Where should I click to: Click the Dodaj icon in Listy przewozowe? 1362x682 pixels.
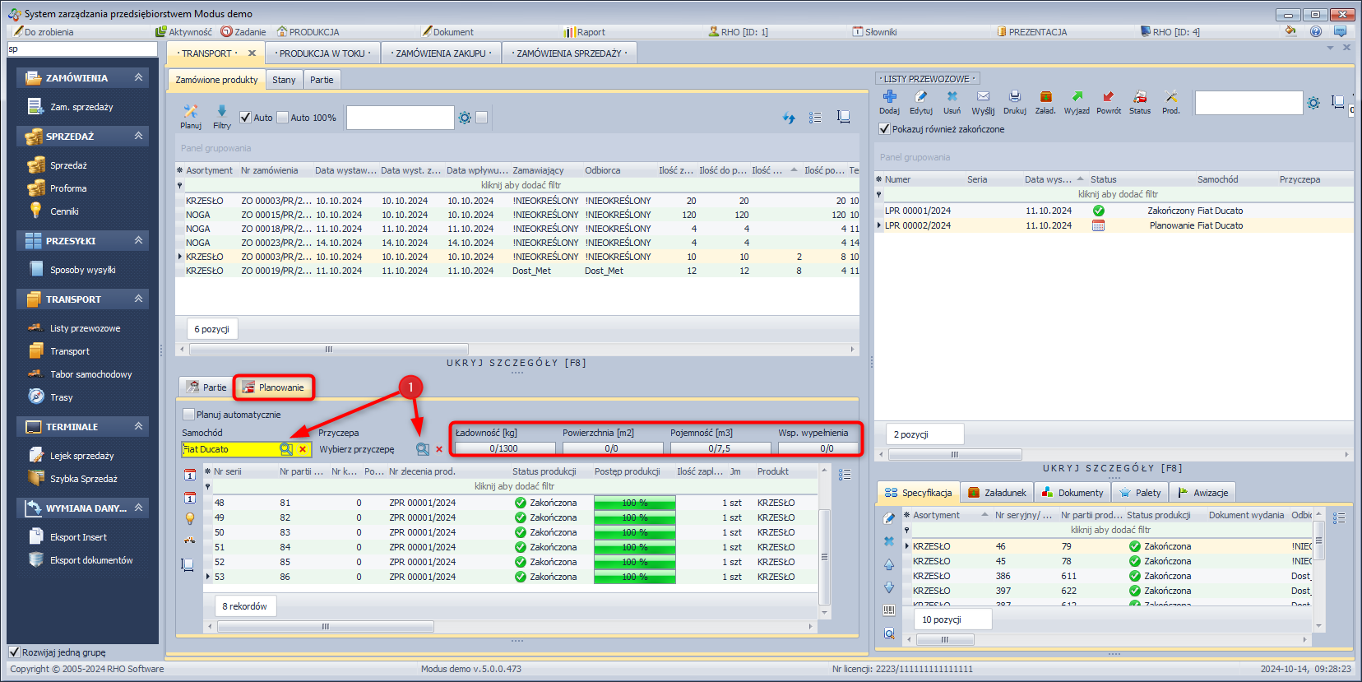click(889, 97)
